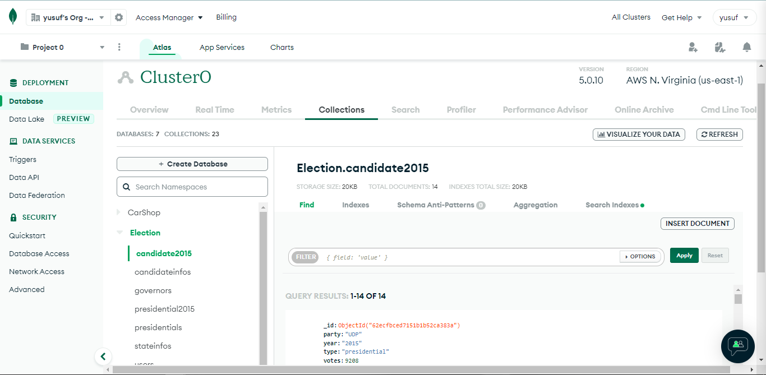Click the Create Database button
This screenshot has height=375, width=766.
pos(192,164)
